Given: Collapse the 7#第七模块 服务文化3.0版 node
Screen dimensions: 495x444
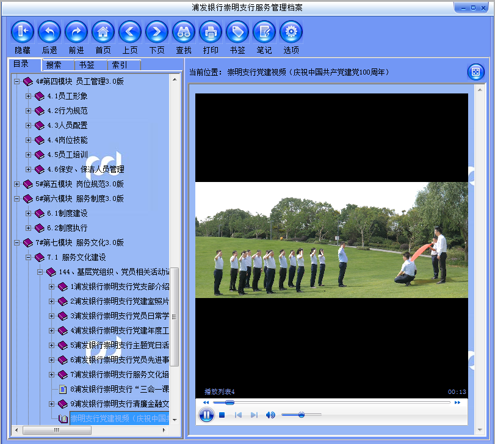Looking at the screenshot, I should point(16,242).
